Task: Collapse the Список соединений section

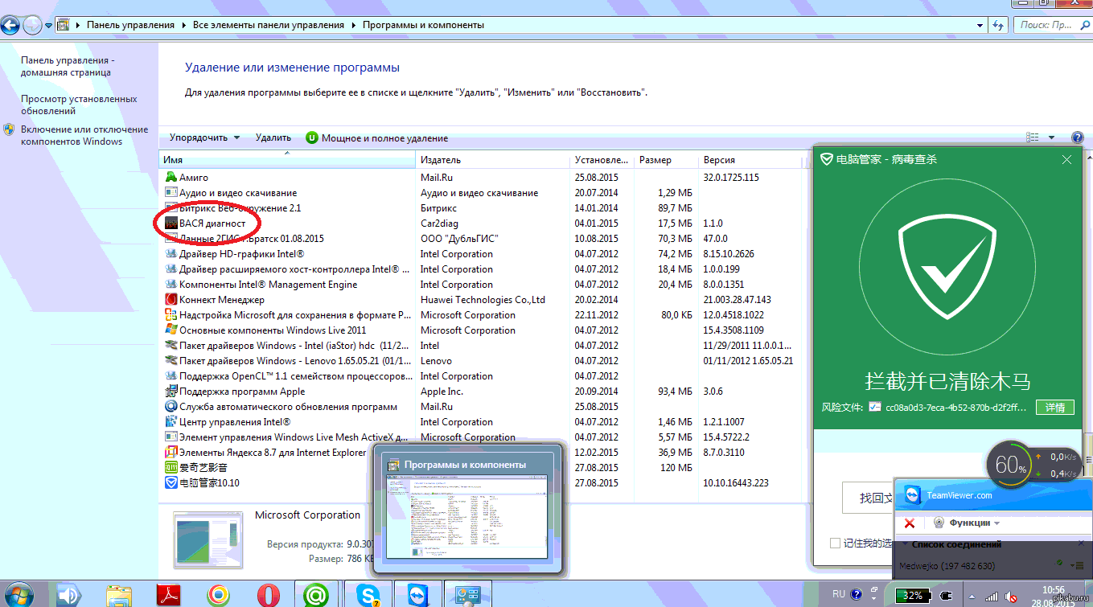Action: (904, 544)
